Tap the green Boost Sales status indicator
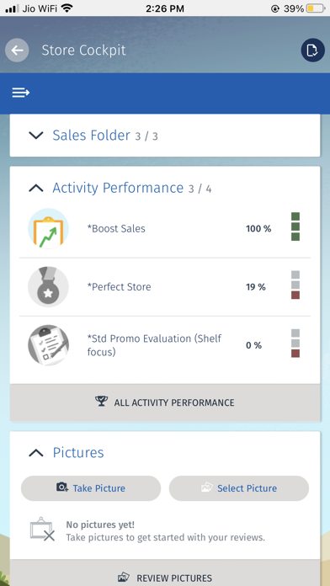 (295, 226)
